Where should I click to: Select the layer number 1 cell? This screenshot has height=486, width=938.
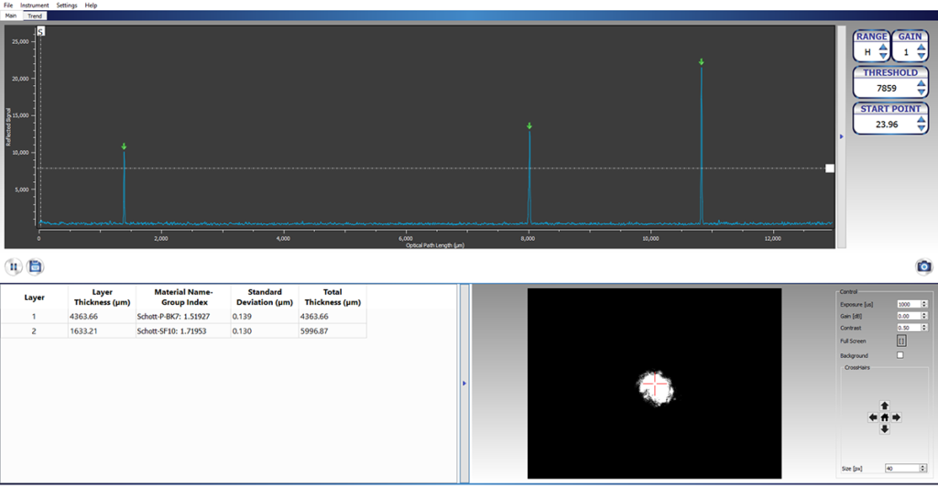(x=34, y=317)
